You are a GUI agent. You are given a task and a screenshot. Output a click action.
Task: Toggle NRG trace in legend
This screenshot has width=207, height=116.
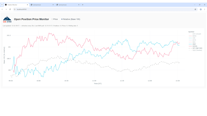click(x=192, y=42)
